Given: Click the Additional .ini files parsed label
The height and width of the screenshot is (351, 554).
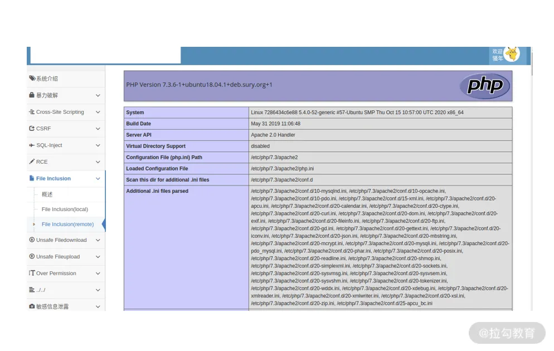Looking at the screenshot, I should [157, 191].
